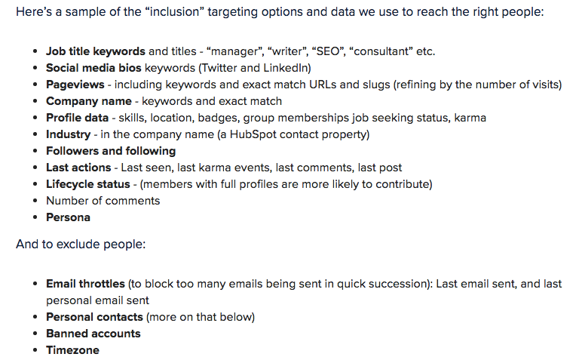
Task: Click the 'And to exclude people:' paragraph
Action: point(81,244)
